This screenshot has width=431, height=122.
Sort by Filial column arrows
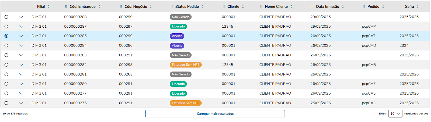click(x=49, y=7)
